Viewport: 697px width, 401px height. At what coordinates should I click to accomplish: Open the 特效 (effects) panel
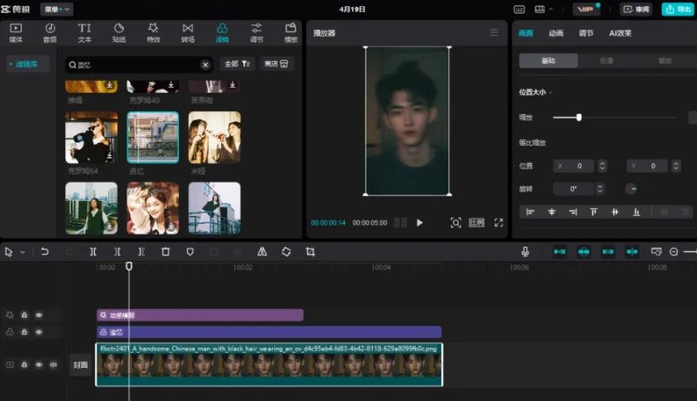point(153,33)
